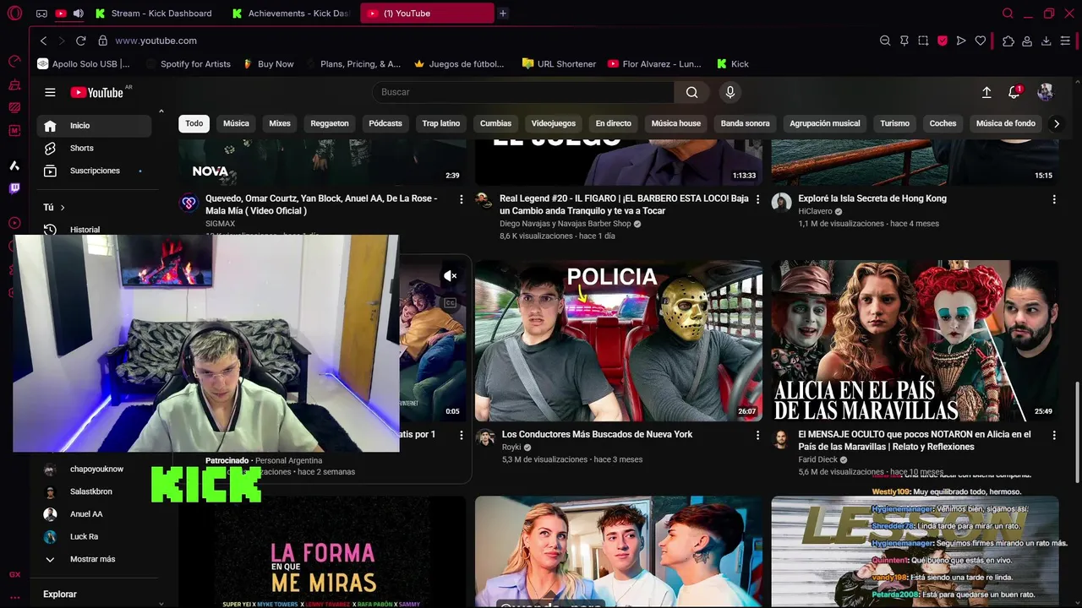
Task: Open the Kick bookmark
Action: point(732,64)
